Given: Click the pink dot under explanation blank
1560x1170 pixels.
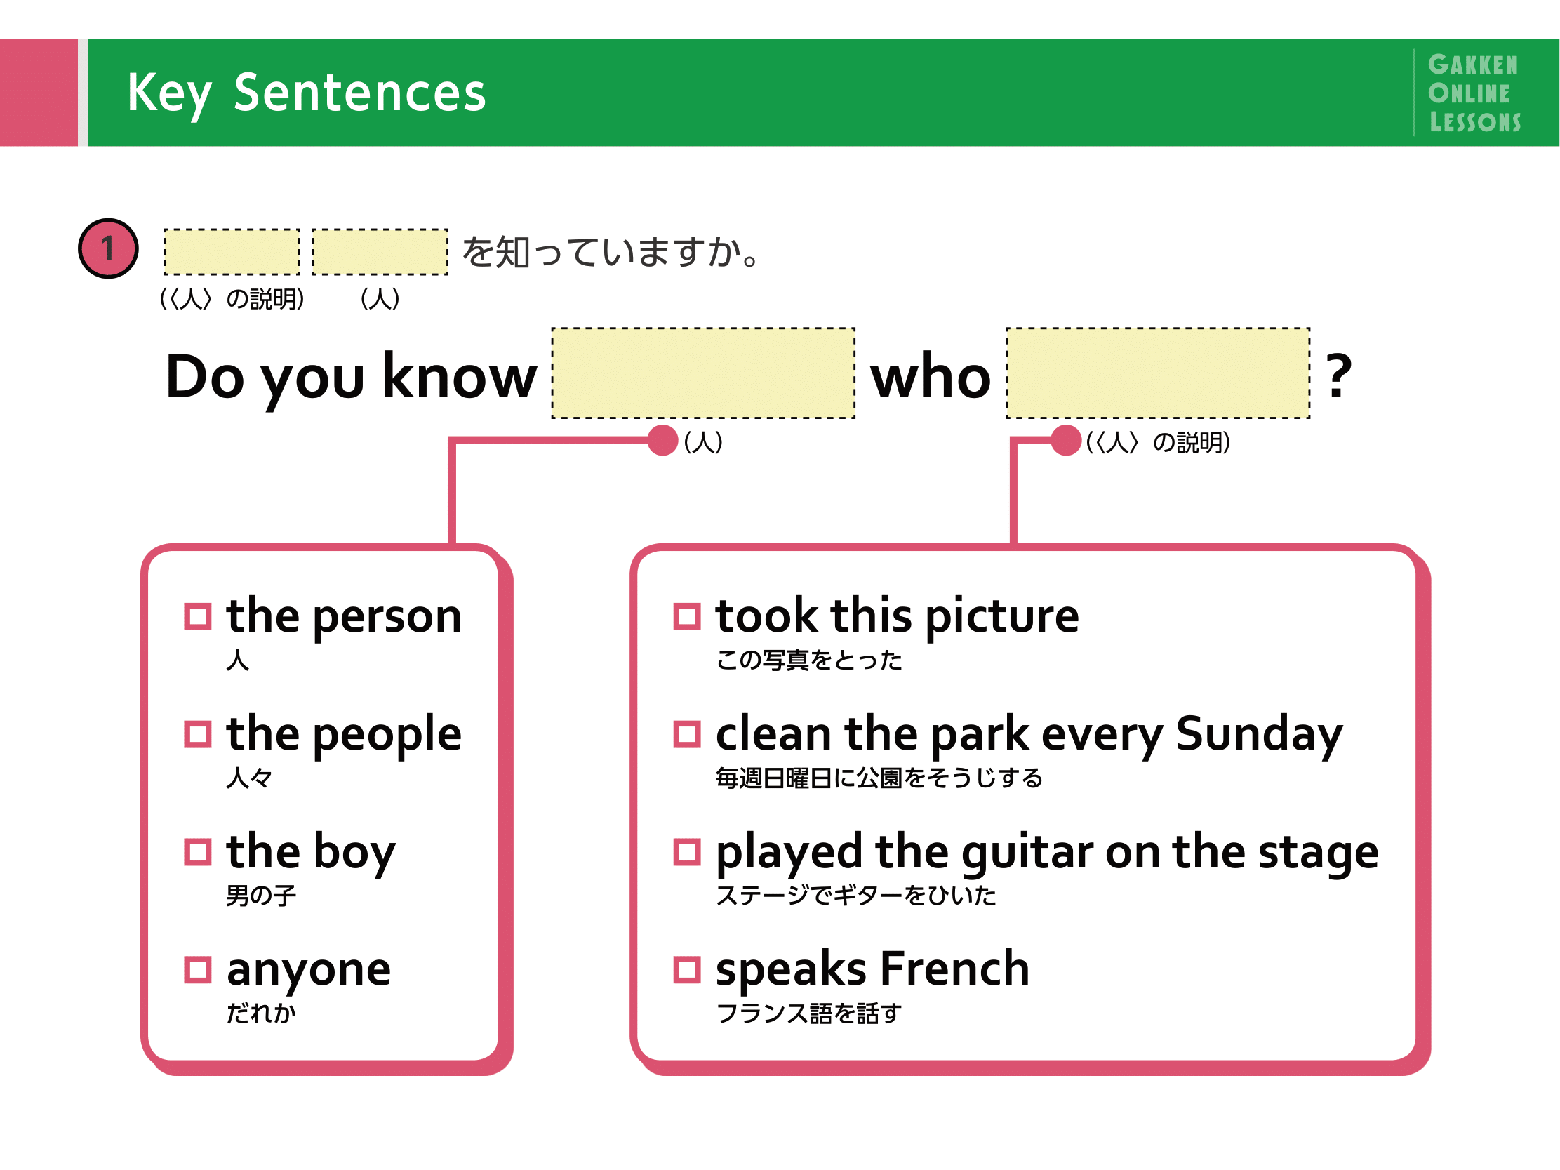Looking at the screenshot, I should tap(1067, 441).
